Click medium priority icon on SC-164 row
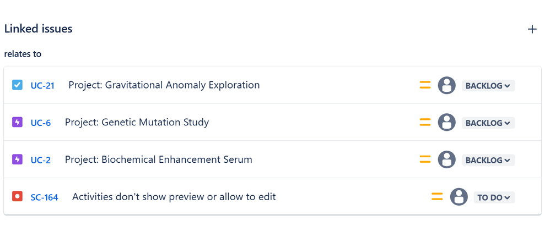The width and height of the screenshot is (550, 237). pyautogui.click(x=437, y=197)
